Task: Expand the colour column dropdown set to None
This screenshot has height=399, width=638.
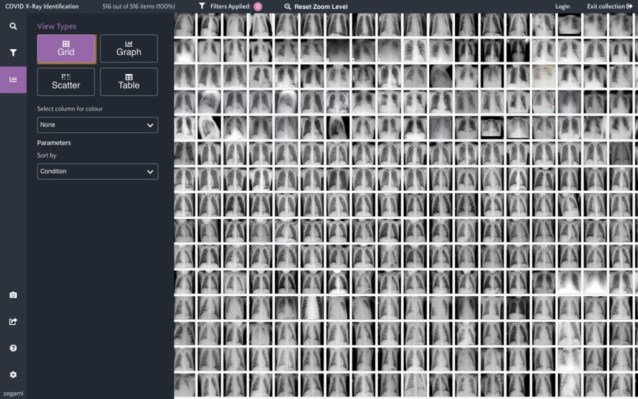Action: tap(97, 125)
